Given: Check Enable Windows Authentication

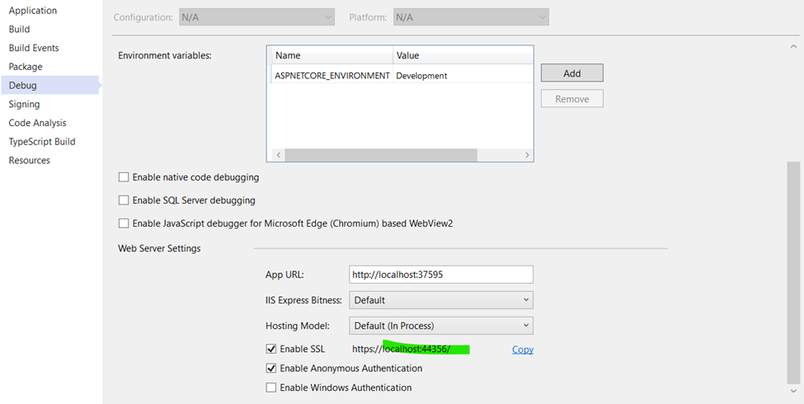Looking at the screenshot, I should click(x=271, y=388).
